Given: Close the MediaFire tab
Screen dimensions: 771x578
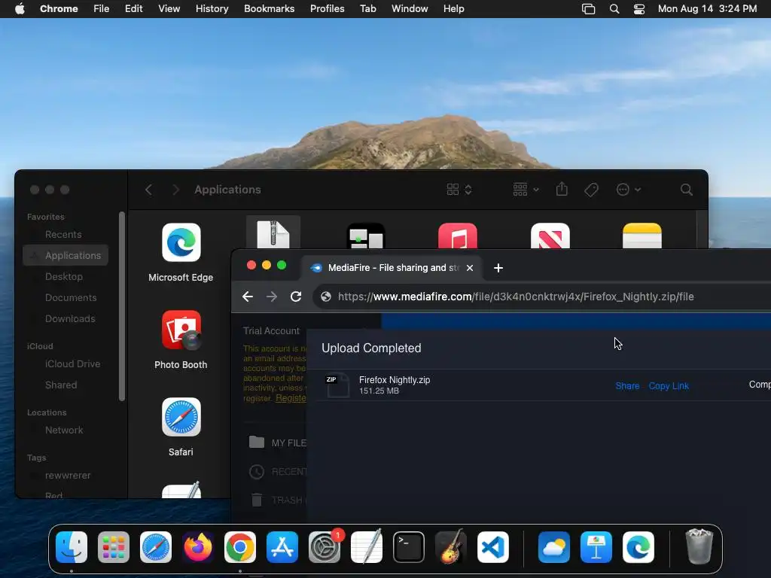Looking at the screenshot, I should (x=470, y=268).
